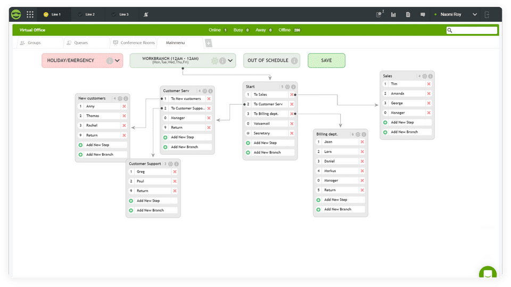Open Workbranch schedule settings gear

pos(215,61)
